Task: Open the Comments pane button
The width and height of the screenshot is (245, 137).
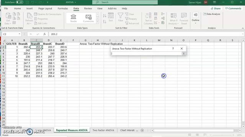Action: pyautogui.click(x=233, y=8)
